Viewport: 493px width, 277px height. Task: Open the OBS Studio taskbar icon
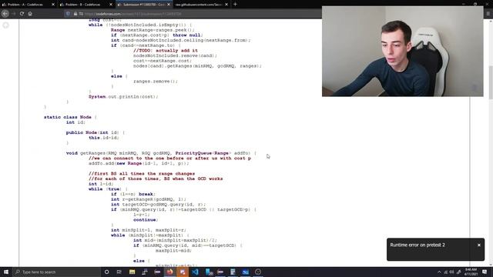(x=258, y=272)
